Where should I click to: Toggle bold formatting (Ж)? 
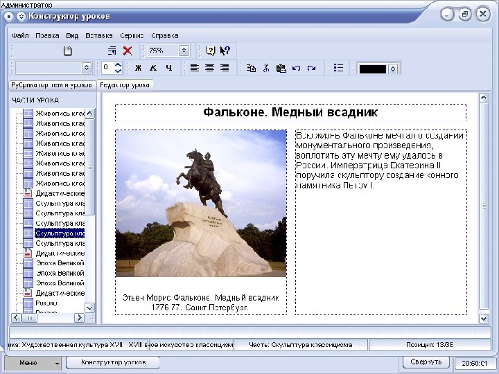tap(138, 68)
